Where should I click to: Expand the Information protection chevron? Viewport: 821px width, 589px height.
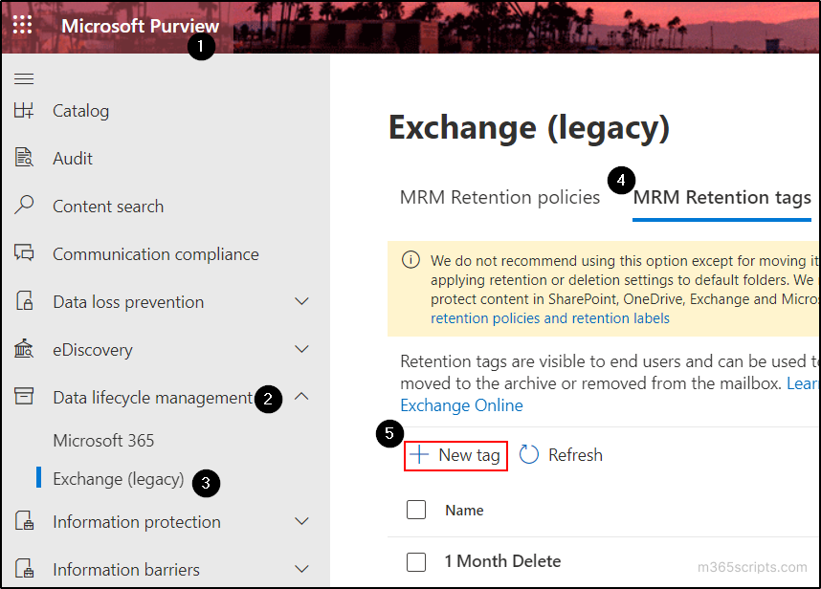pos(301,521)
